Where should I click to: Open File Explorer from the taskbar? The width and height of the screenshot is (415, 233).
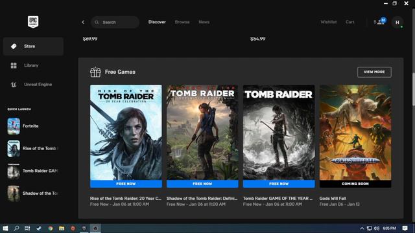(x=62, y=228)
